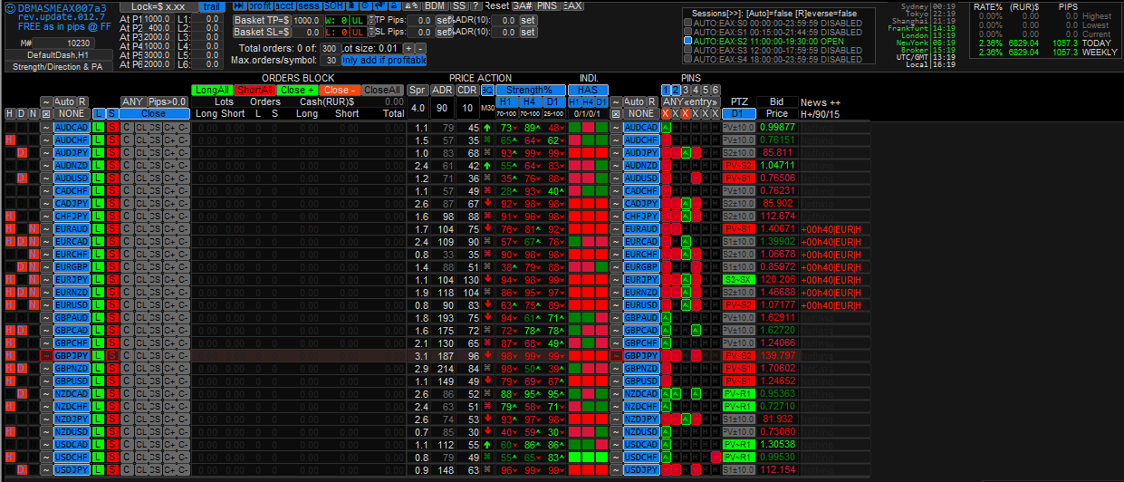1124x482 pixels.
Task: Click the X-box icon under the left tilde header
Action: pos(45,114)
